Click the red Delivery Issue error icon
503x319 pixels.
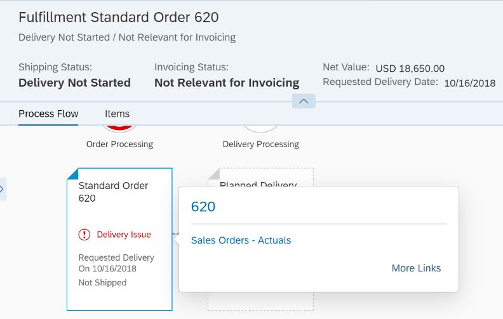coord(84,235)
